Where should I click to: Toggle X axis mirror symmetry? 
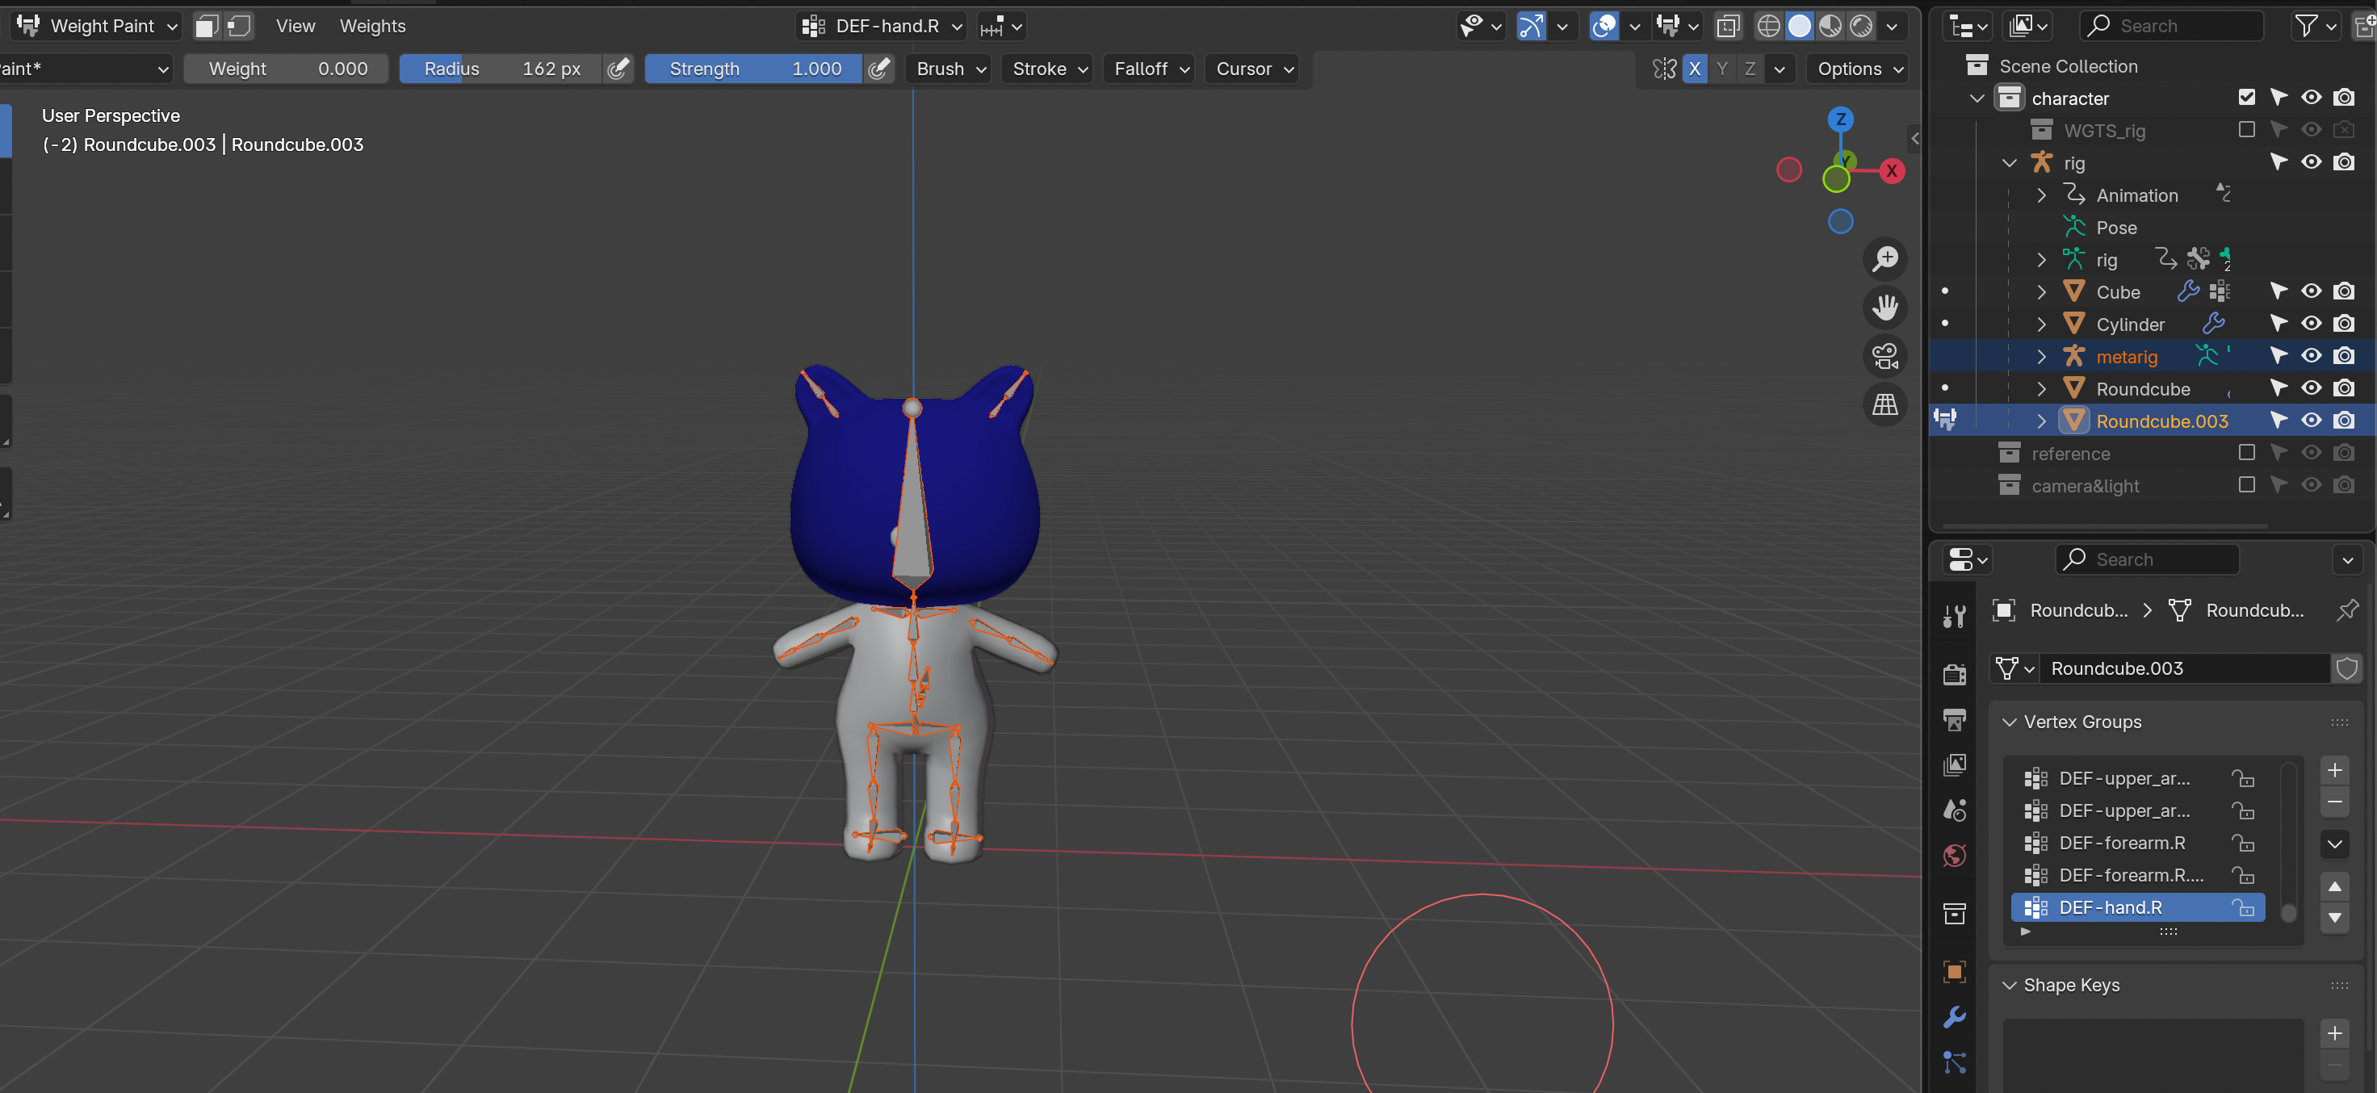[x=1694, y=69]
